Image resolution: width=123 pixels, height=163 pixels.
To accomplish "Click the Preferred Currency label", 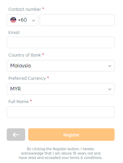I will (27, 78).
